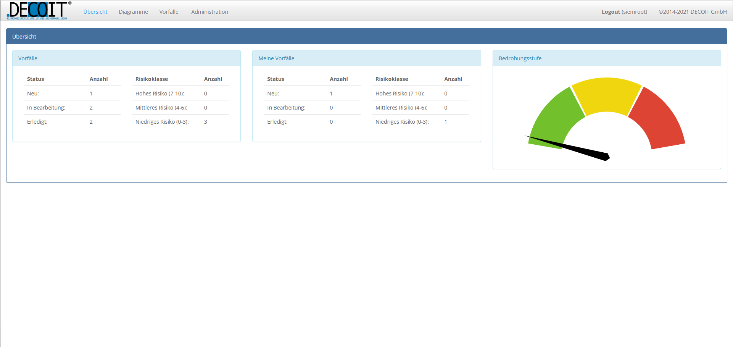Click the ©2014-2021 DECOIT GmbH text
733x347 pixels.
[x=693, y=12]
